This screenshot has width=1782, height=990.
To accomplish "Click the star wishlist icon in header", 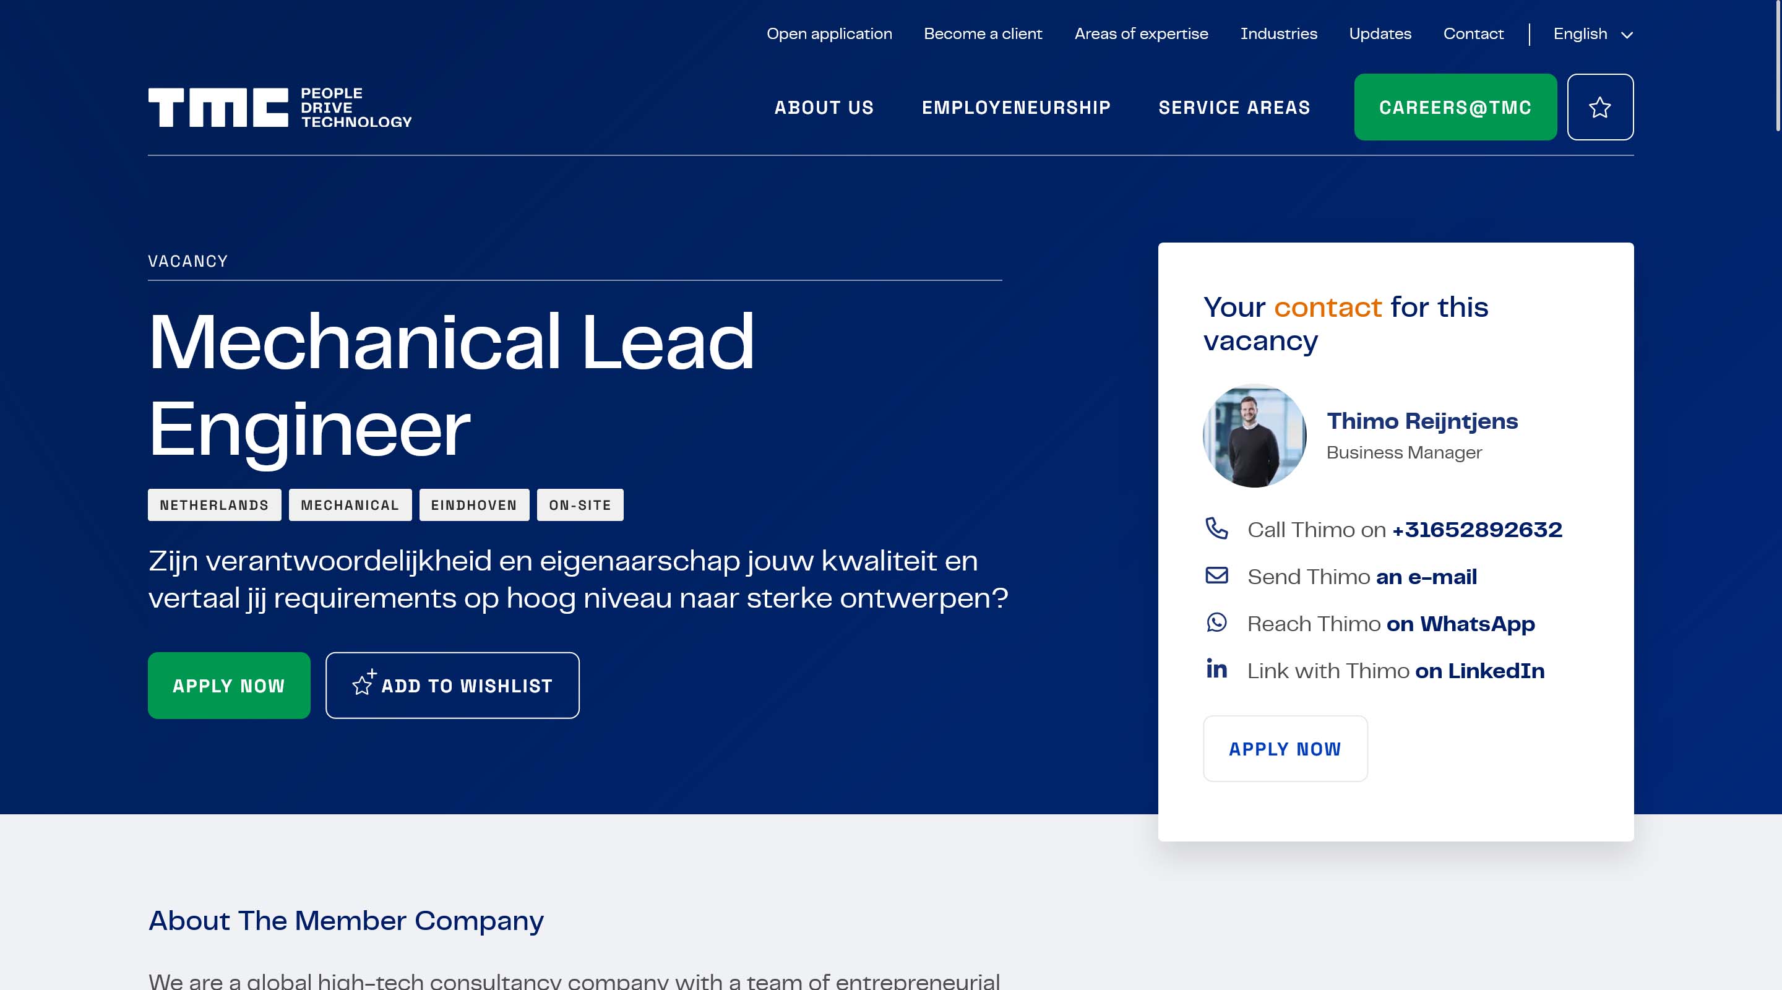I will tap(1599, 107).
